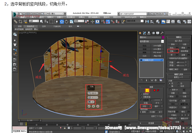
Task: Enable the 忽略背面 checkbox
Action: point(141,97)
